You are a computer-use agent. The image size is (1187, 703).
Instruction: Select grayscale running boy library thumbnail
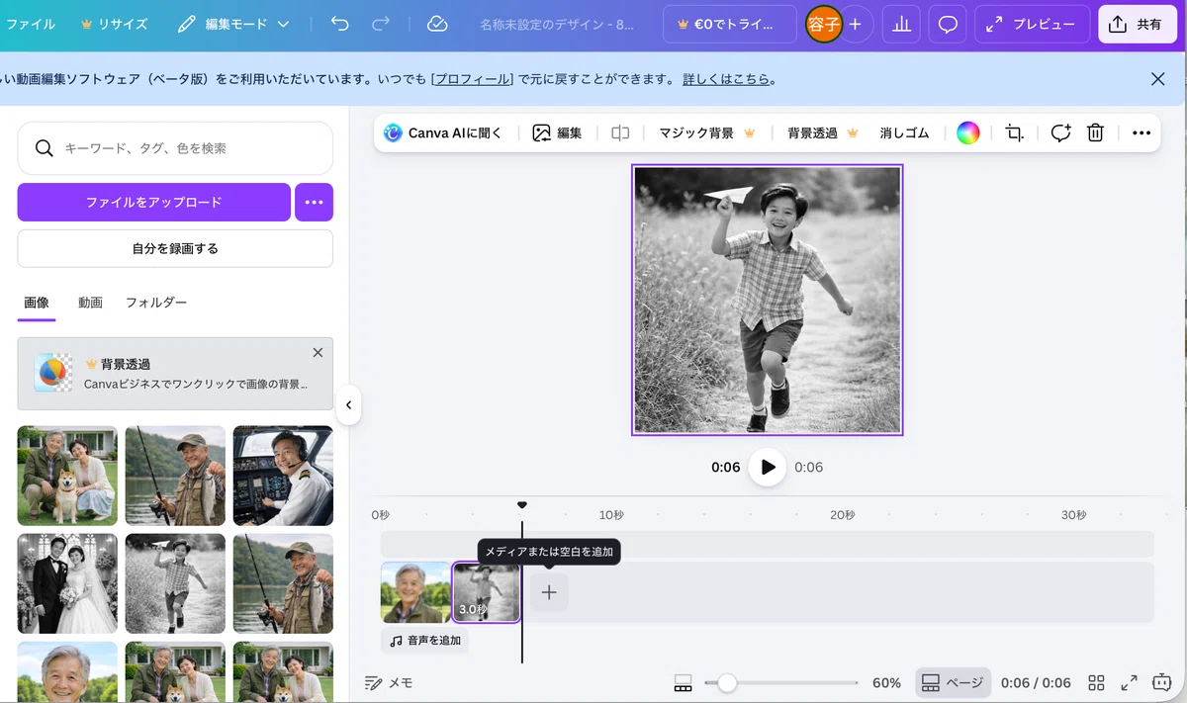175,583
